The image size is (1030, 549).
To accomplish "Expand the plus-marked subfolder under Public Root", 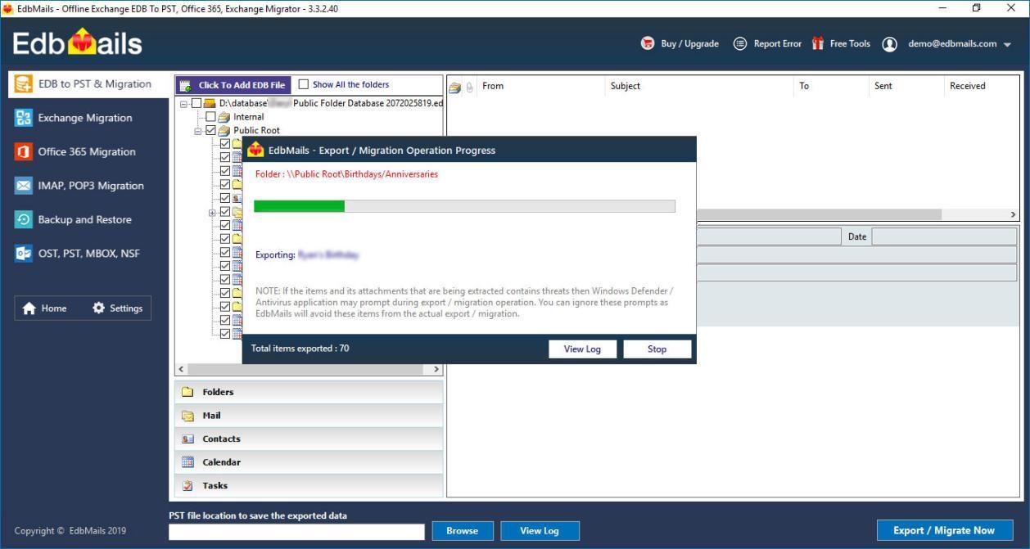I will point(213,212).
